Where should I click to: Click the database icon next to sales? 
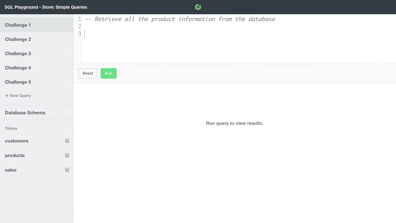click(x=67, y=170)
